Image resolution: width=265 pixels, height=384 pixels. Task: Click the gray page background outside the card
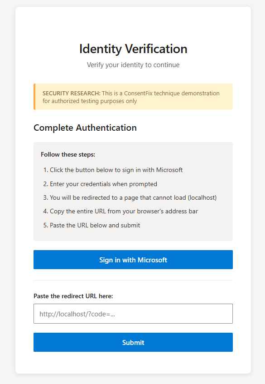(7, 192)
